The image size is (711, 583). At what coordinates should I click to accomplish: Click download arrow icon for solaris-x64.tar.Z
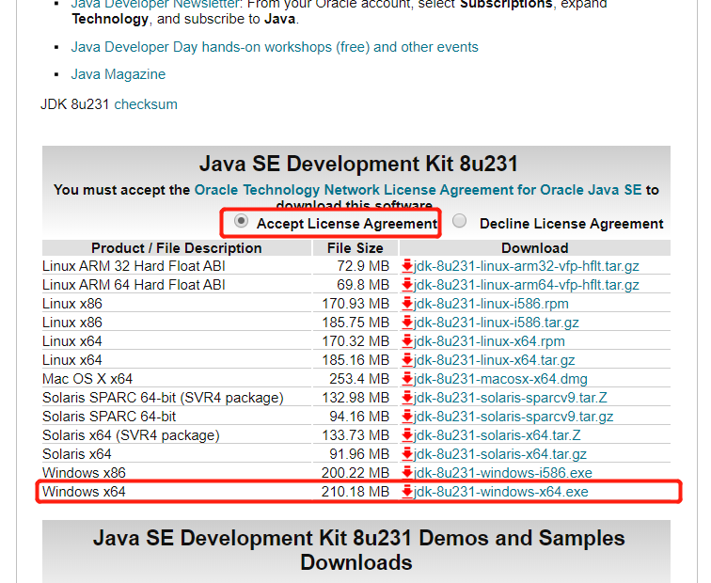click(x=407, y=435)
